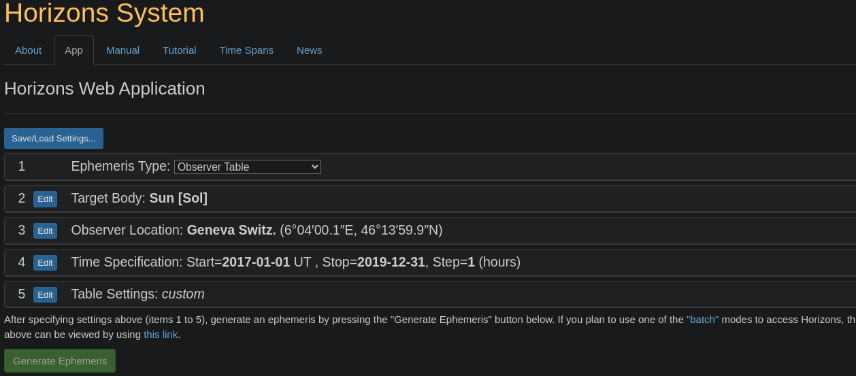Screen dimensions: 856x376
Task: Open the Manual tab
Action: (122, 50)
